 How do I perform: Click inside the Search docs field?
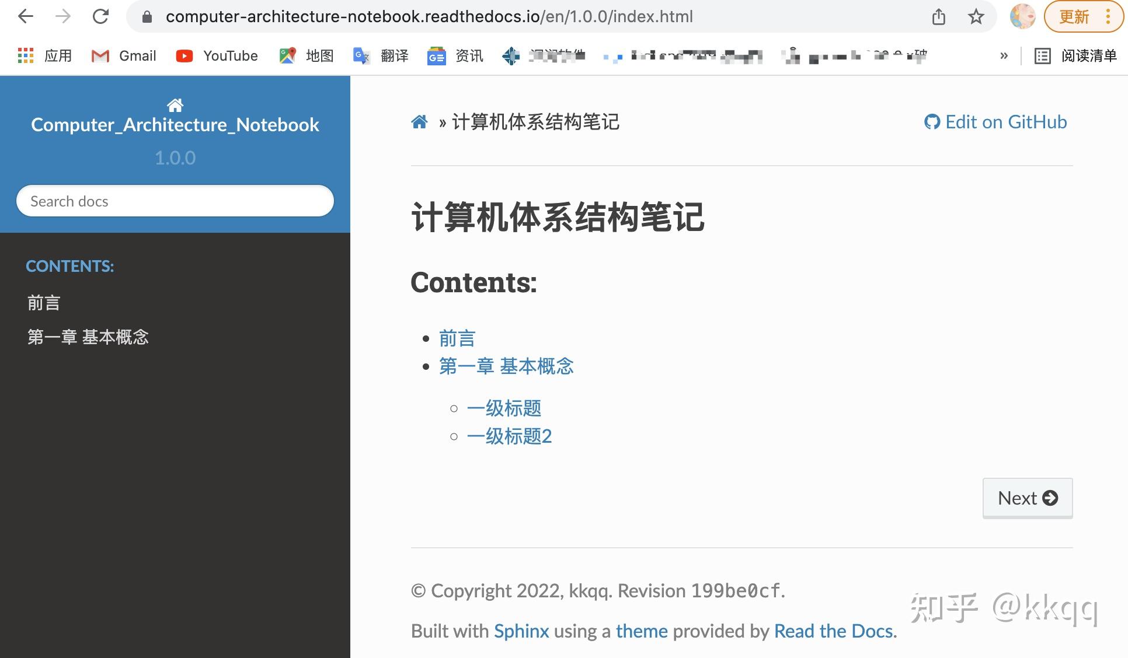point(175,201)
